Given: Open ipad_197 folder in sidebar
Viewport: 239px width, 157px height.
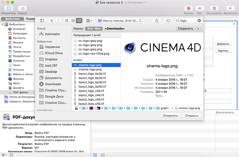Looking at the screenshot, I should pyautogui.click(x=48, y=65).
